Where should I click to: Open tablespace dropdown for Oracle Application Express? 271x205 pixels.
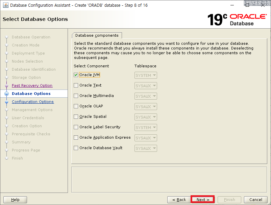coord(146,138)
